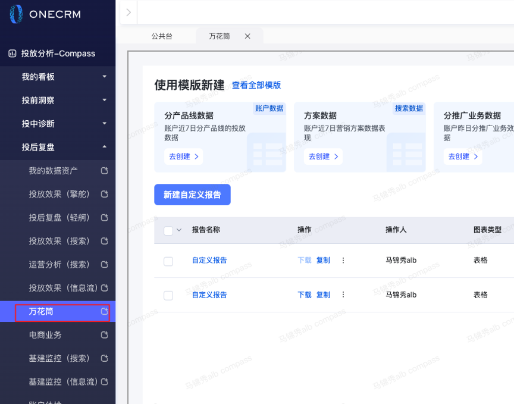This screenshot has height=404, width=514.
Task: Open the three-dot more menu in second report row
Action: tap(343, 295)
